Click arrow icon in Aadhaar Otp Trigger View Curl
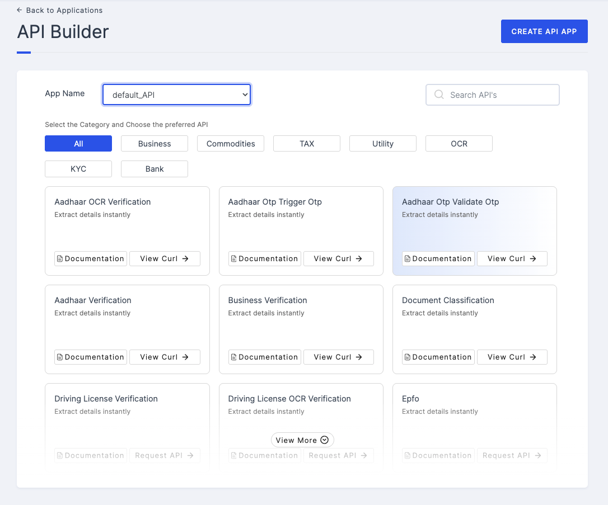608x505 pixels. coord(359,259)
